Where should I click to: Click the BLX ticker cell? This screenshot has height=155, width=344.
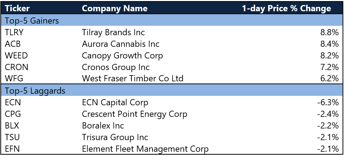pyautogui.click(x=12, y=126)
